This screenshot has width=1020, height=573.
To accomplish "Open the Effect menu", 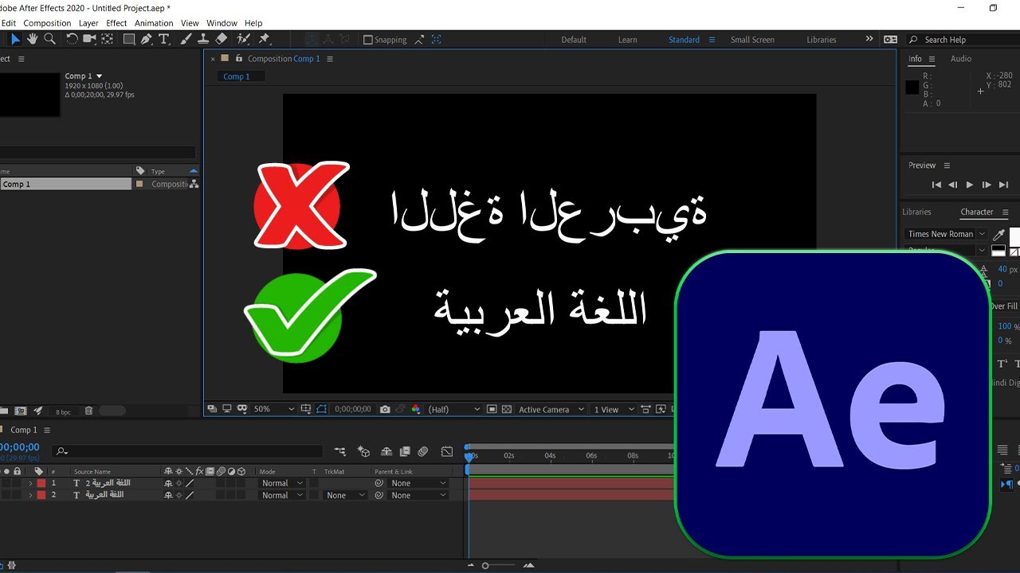I will (116, 23).
